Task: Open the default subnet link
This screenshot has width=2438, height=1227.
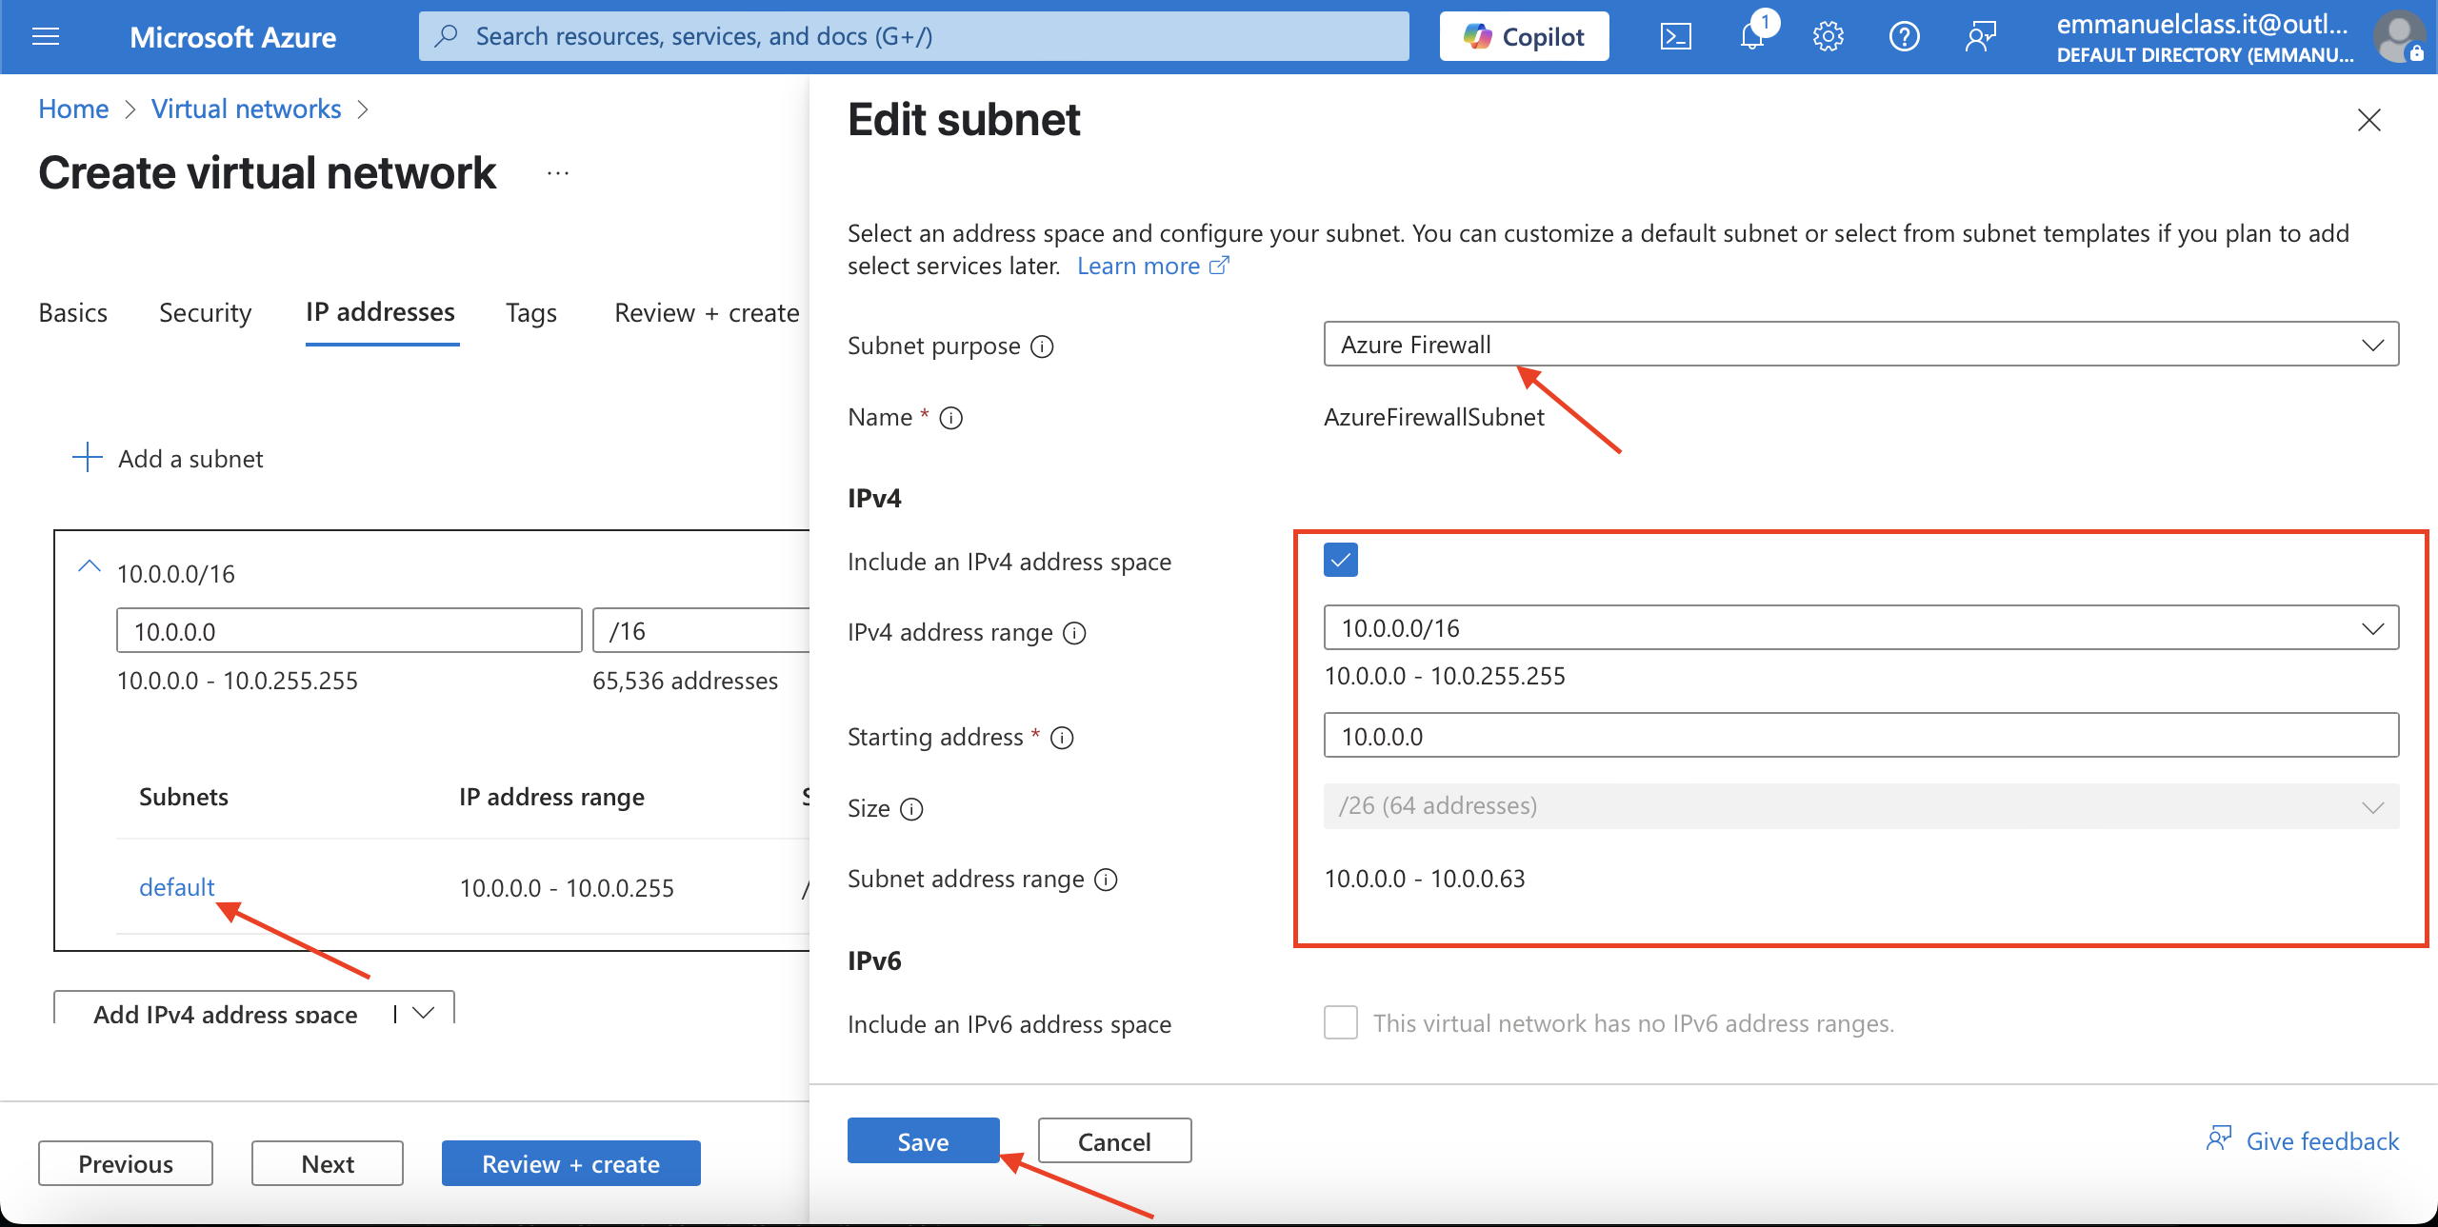Action: 176,887
